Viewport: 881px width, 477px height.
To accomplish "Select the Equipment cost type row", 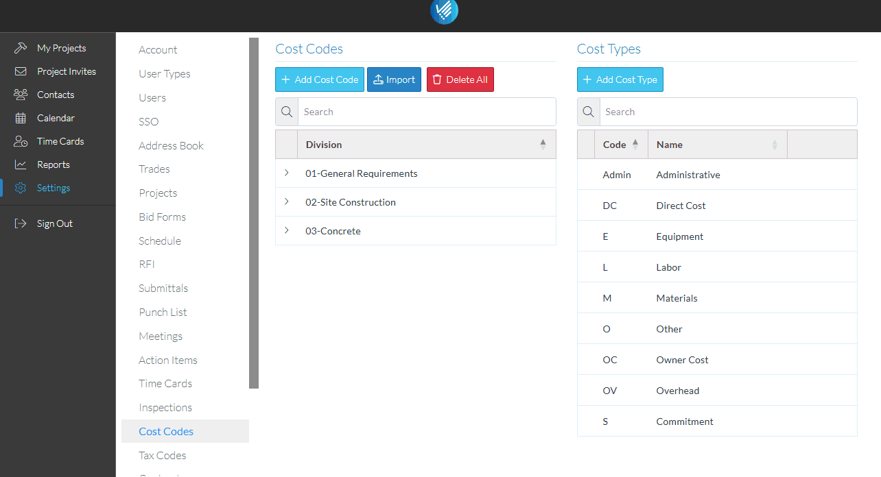I will coord(717,236).
